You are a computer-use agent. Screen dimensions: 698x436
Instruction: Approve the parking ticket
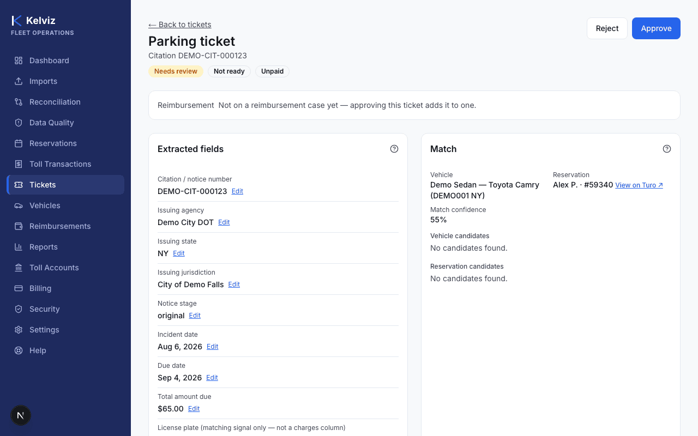coord(656,28)
